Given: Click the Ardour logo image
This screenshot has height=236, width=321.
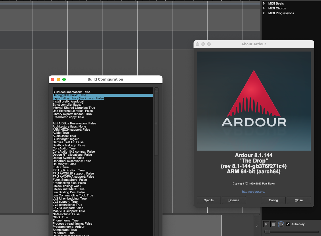Looking at the screenshot, I should (254, 101).
